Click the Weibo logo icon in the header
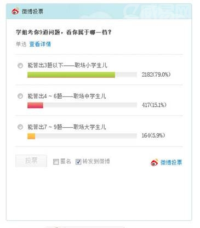 click(15, 12)
